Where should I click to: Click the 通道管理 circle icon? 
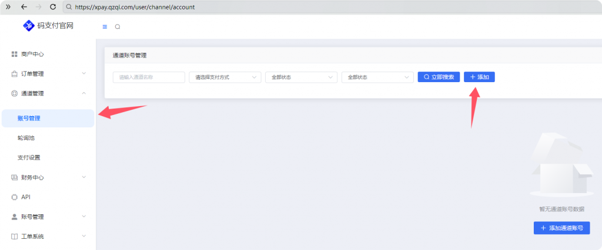pos(15,93)
